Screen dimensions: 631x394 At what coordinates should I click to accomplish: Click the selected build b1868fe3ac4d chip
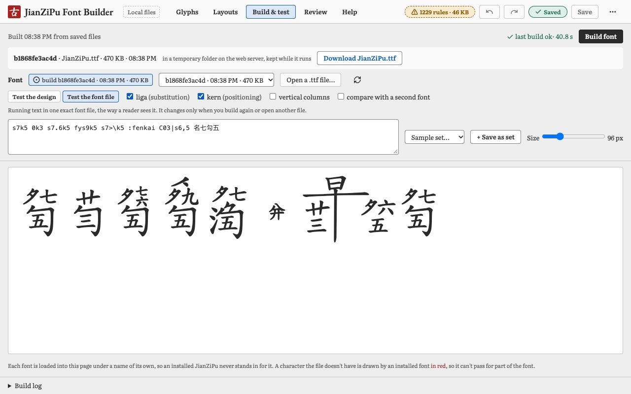pos(91,80)
